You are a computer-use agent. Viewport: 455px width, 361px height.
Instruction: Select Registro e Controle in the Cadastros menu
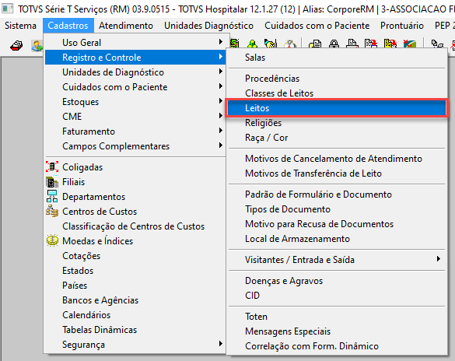coord(135,57)
